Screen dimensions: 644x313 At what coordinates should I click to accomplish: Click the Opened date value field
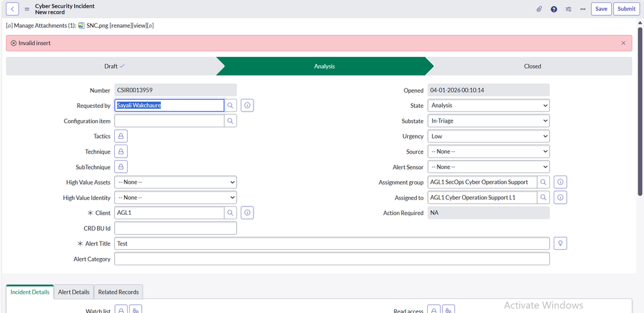point(488,90)
